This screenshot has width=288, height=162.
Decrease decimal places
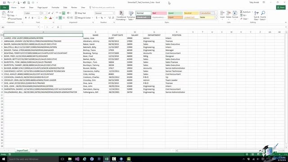pyautogui.click(x=113, y=18)
